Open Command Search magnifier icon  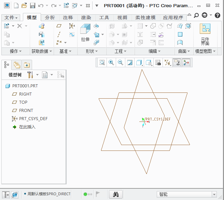tap(196, 15)
